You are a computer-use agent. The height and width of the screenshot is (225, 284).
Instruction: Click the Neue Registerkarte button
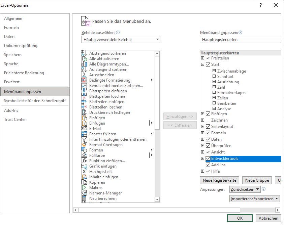tap(220, 180)
